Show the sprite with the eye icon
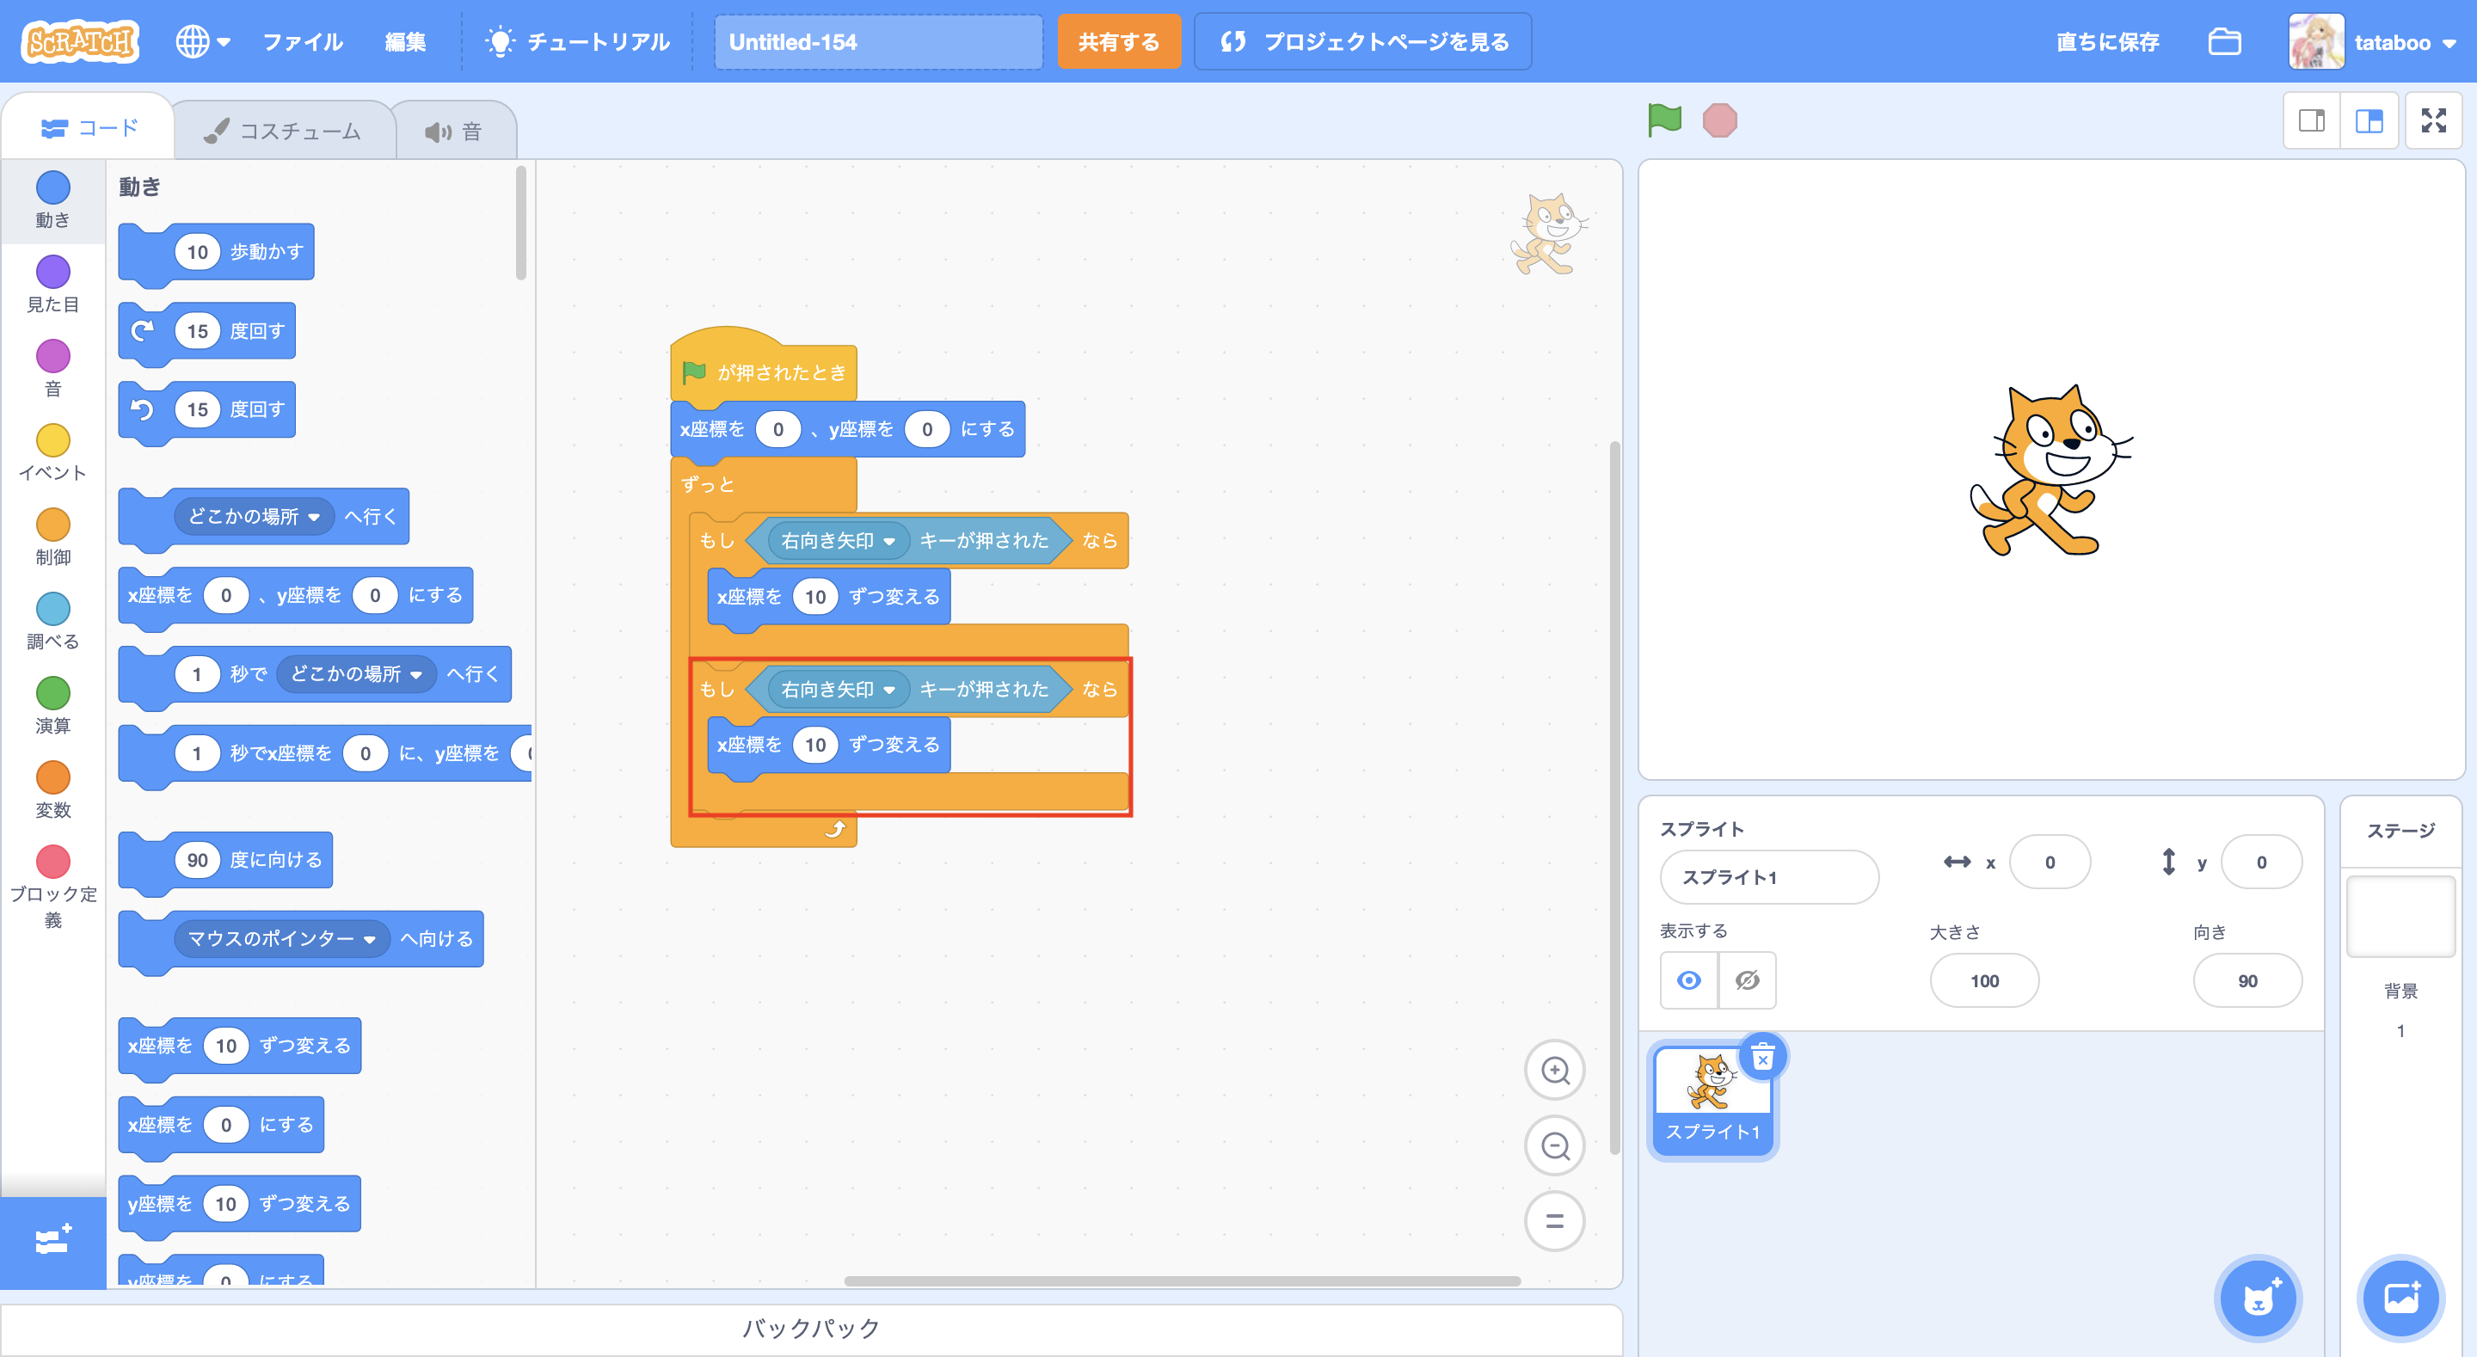 pos(1688,980)
